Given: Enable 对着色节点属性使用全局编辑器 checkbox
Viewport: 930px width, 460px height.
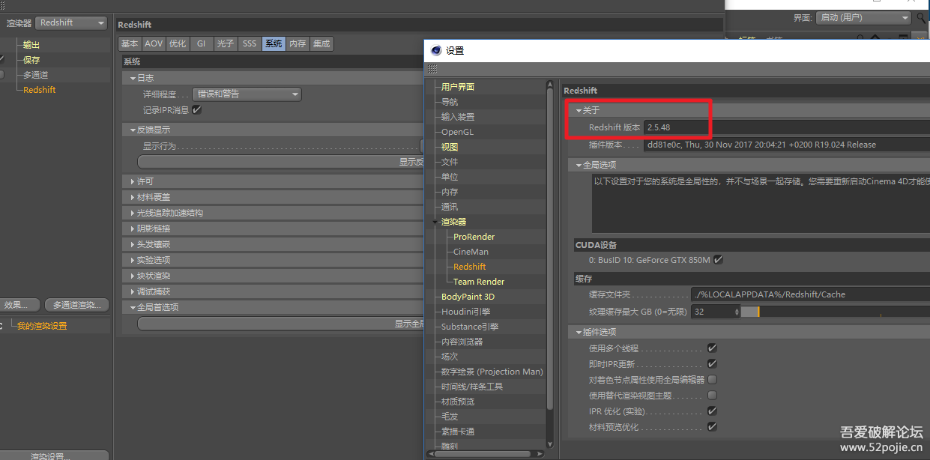Looking at the screenshot, I should pos(712,380).
